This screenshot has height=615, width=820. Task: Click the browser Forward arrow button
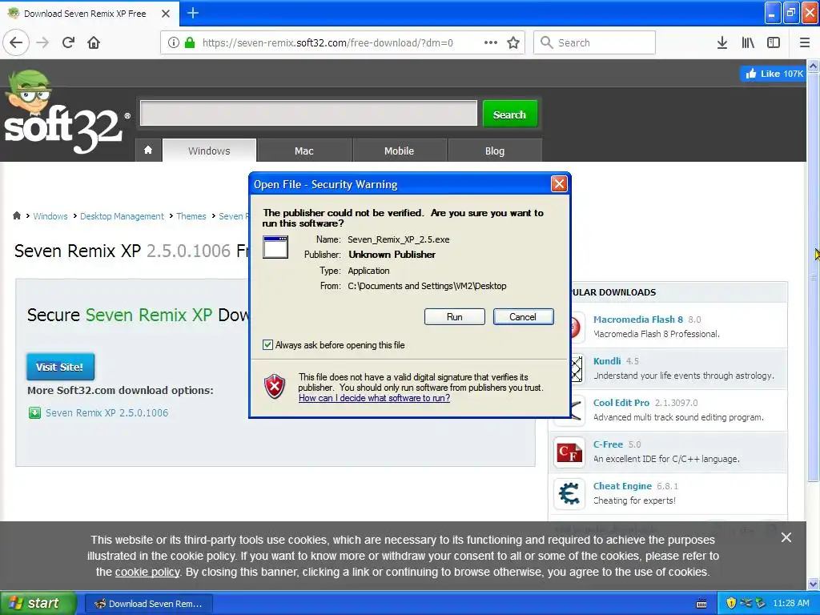point(42,42)
